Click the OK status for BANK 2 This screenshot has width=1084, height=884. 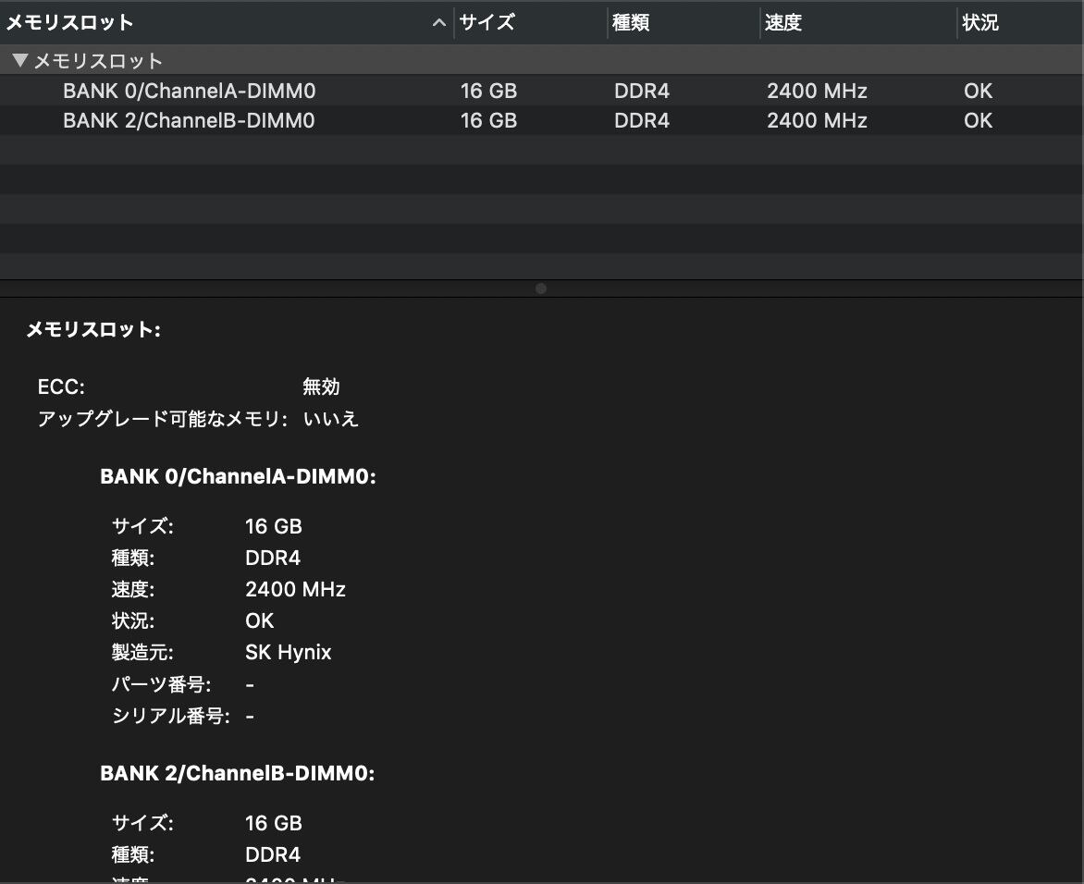pos(978,120)
